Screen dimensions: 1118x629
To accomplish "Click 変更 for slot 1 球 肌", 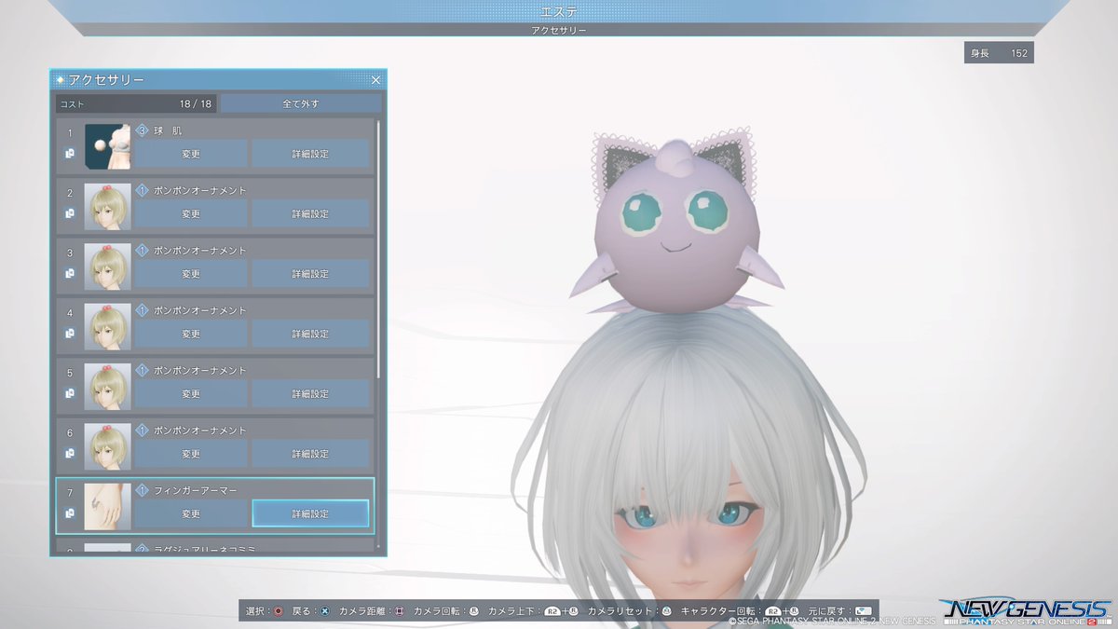I will pyautogui.click(x=191, y=154).
